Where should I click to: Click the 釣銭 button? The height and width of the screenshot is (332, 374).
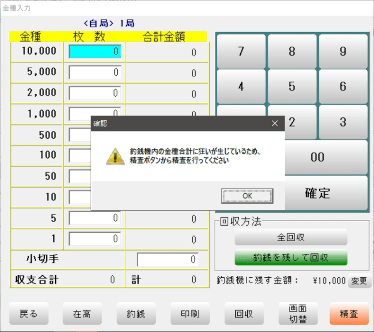135,314
